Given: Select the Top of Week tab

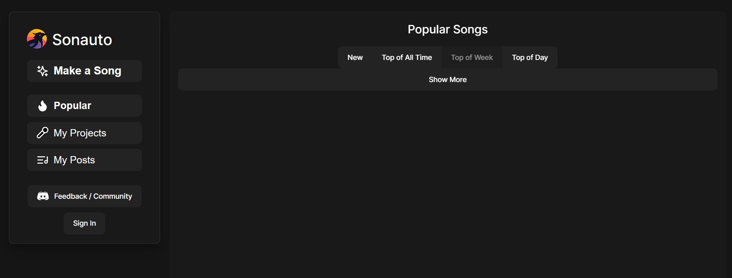Looking at the screenshot, I should (x=472, y=58).
